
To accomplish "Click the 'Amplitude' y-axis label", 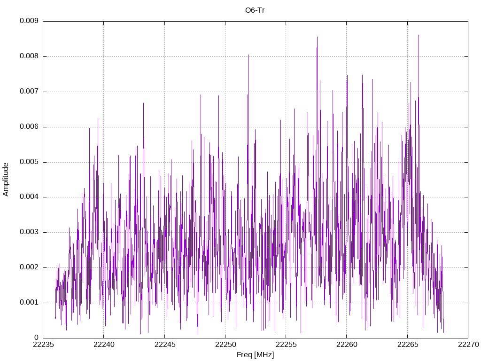I will click(6, 180).
